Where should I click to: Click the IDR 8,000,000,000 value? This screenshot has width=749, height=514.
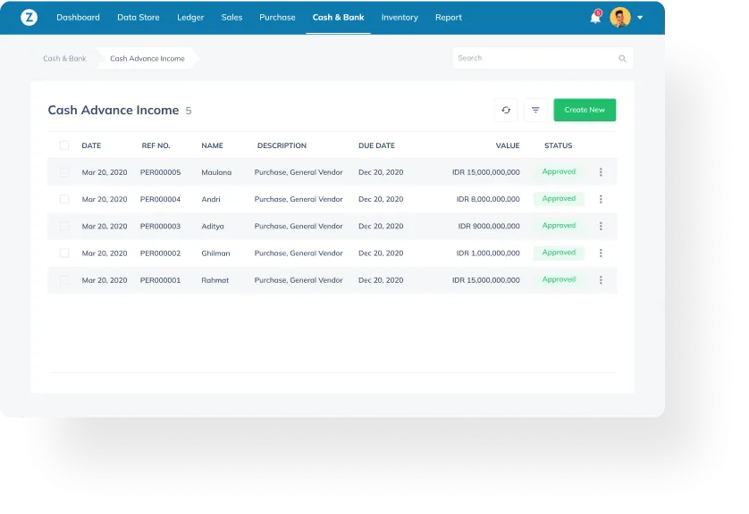pos(488,199)
